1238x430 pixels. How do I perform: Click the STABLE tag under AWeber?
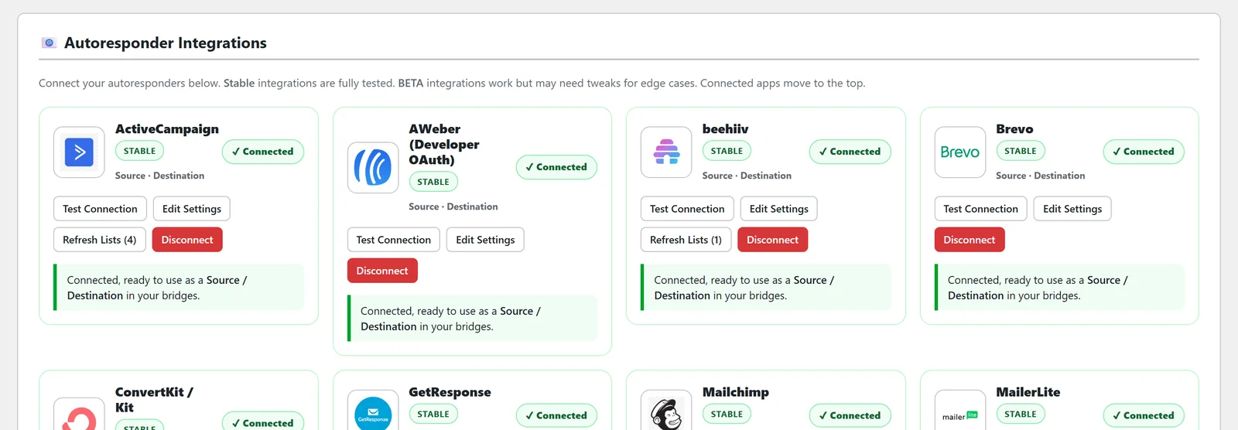pos(433,182)
